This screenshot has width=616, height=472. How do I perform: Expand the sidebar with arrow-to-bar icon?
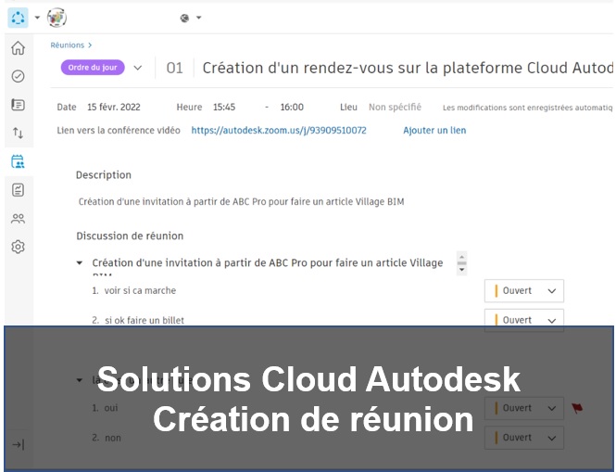pos(19,444)
